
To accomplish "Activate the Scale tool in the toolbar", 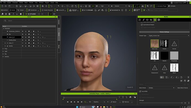I will pyautogui.click(x=72, y=6).
